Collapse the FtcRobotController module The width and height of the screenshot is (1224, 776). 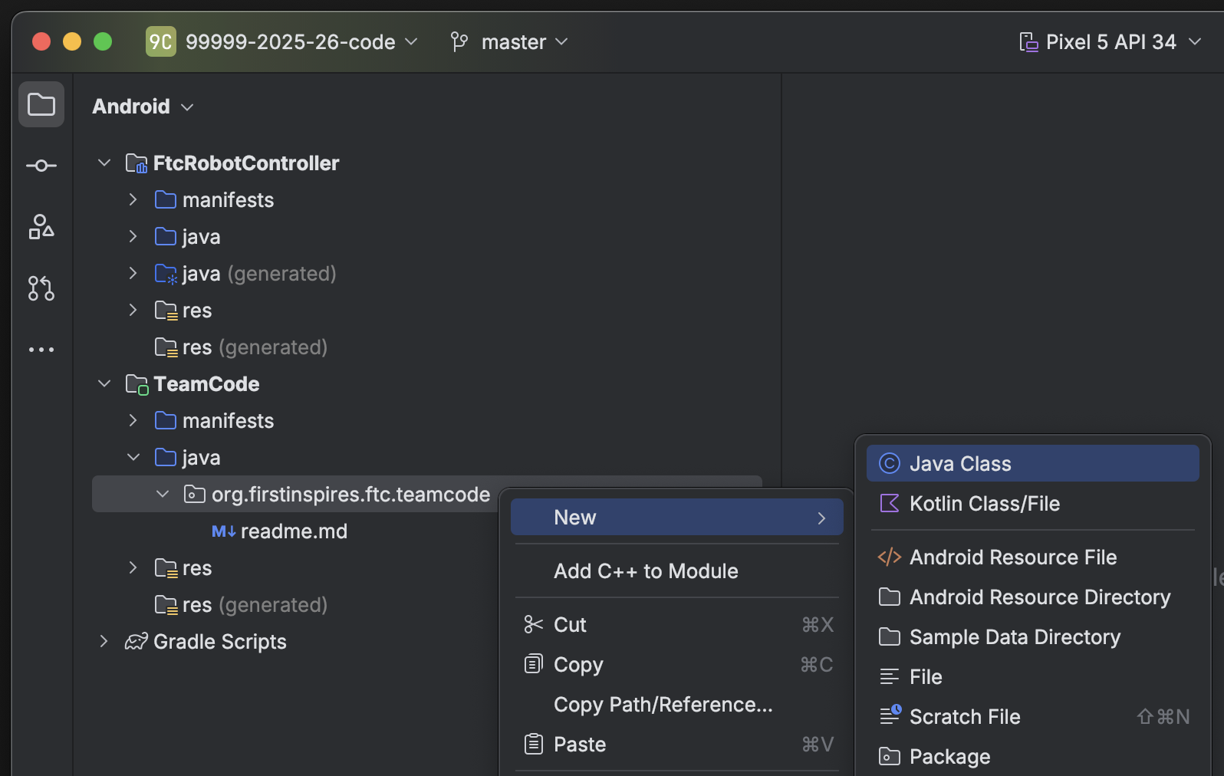coord(104,163)
